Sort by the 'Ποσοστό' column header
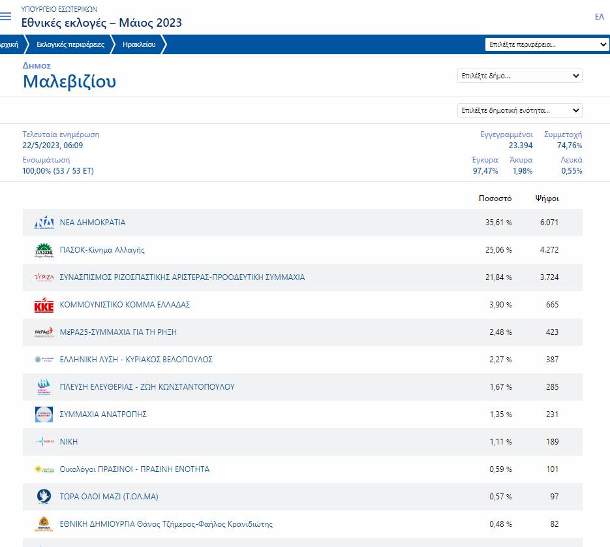This screenshot has width=610, height=547. 495,198
